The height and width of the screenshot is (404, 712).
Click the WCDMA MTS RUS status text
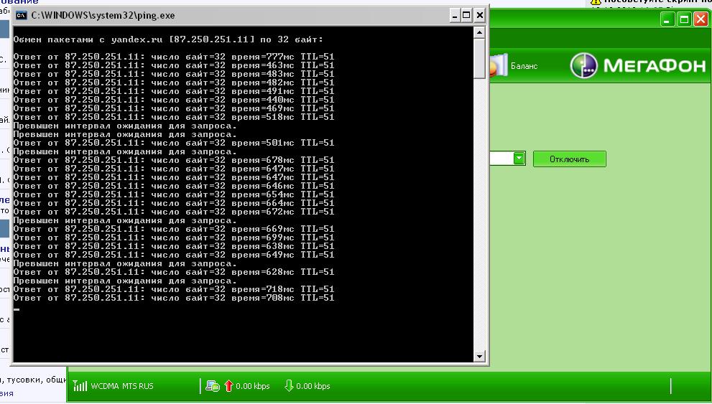122,386
